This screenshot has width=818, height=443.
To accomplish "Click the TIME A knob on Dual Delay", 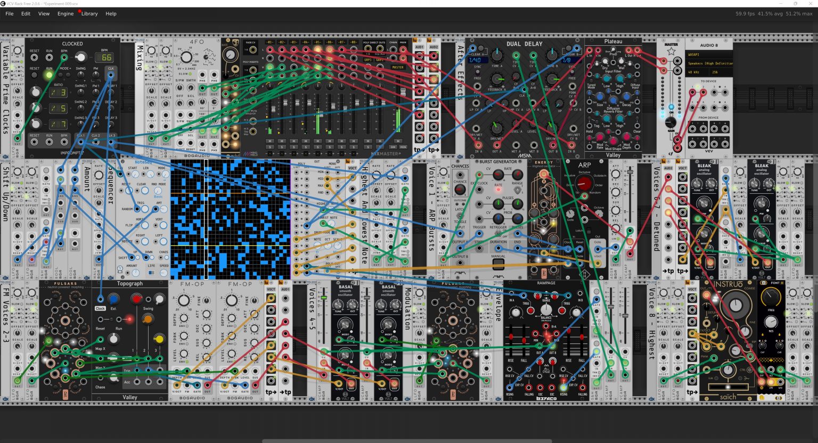I will point(497,55).
